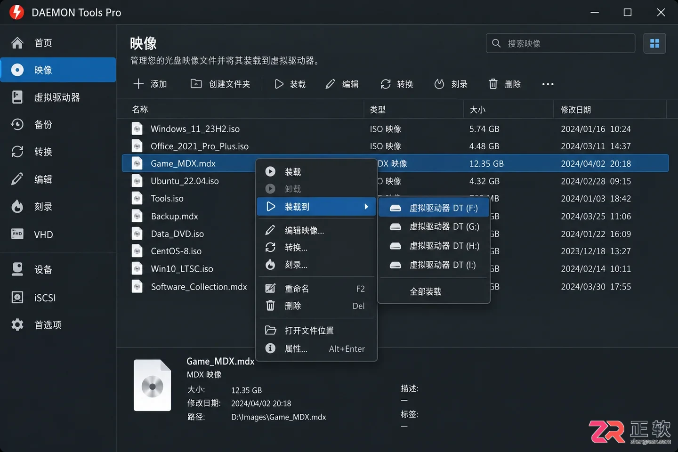Click the 转换 toolbar button
Image resolution: width=678 pixels, height=452 pixels.
[397, 84]
